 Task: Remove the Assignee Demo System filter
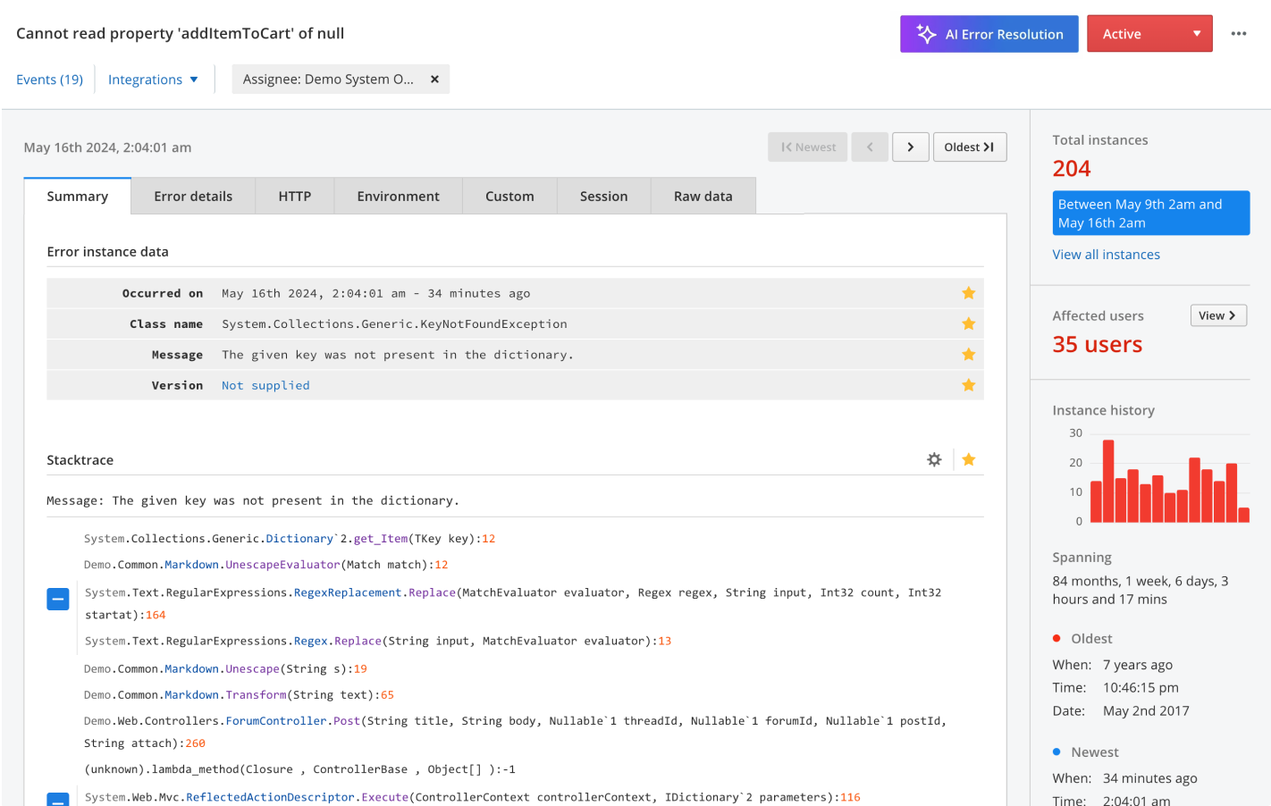434,79
